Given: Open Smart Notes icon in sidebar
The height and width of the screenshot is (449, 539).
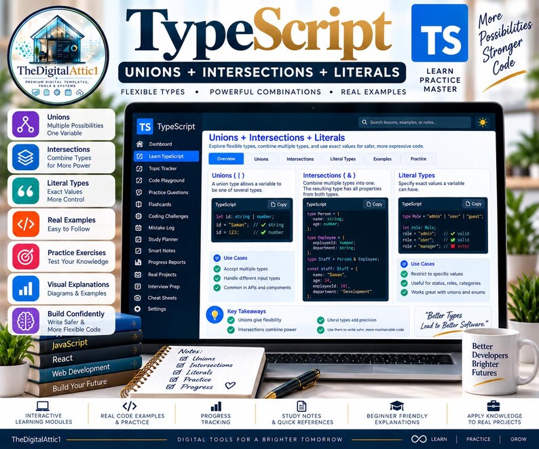Looking at the screenshot, I should tap(138, 251).
